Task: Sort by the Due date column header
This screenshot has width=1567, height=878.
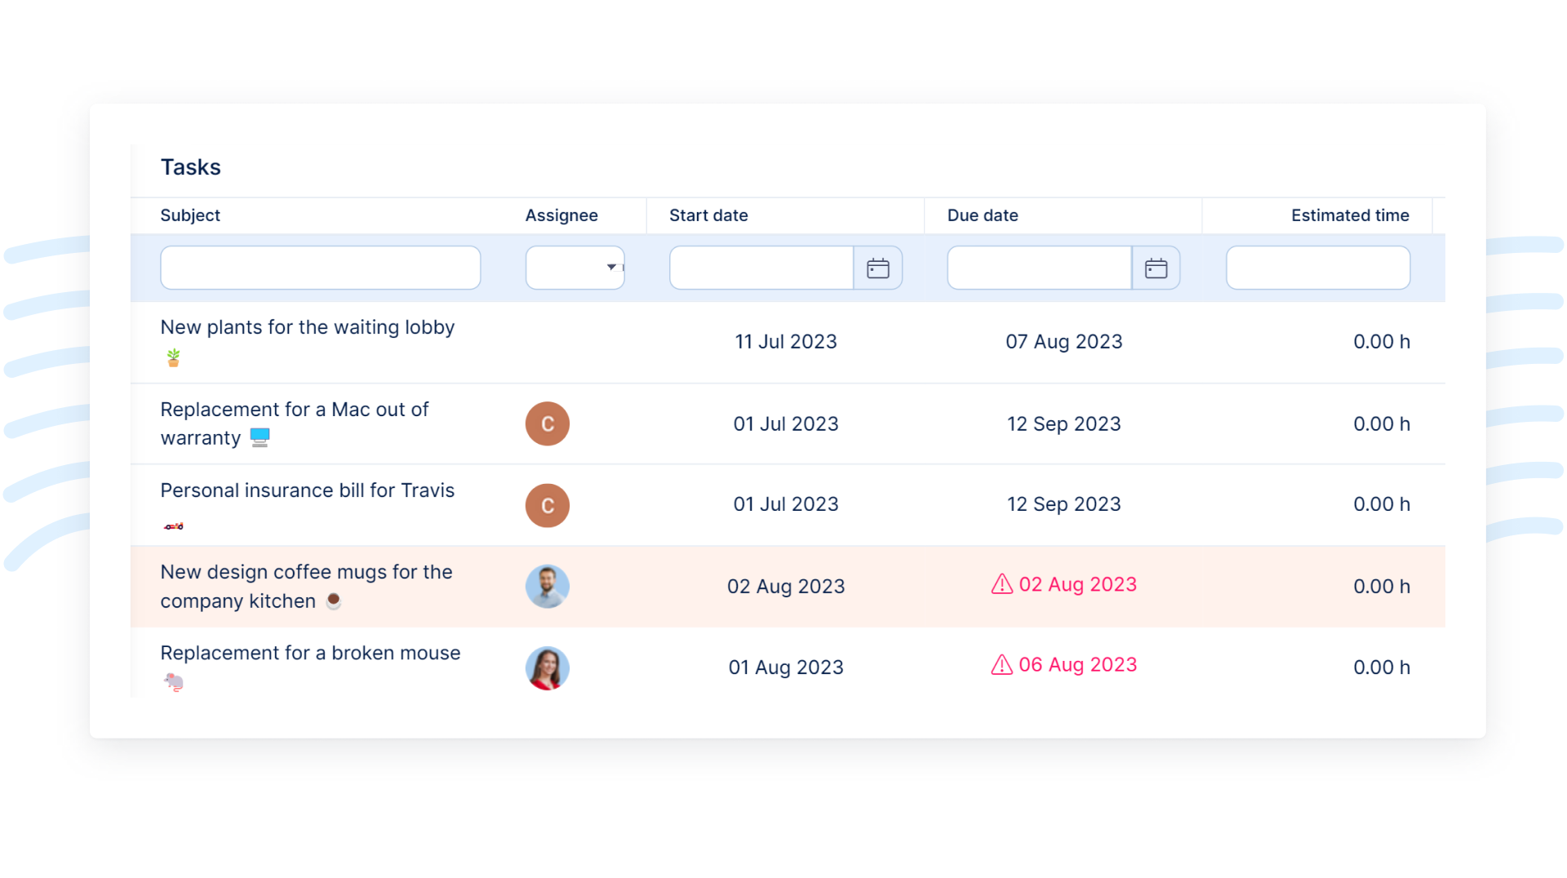Action: point(983,215)
